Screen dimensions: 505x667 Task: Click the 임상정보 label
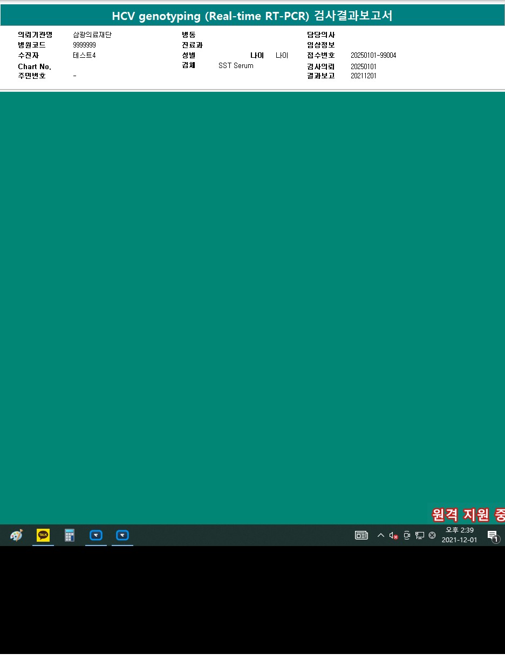pyautogui.click(x=321, y=45)
